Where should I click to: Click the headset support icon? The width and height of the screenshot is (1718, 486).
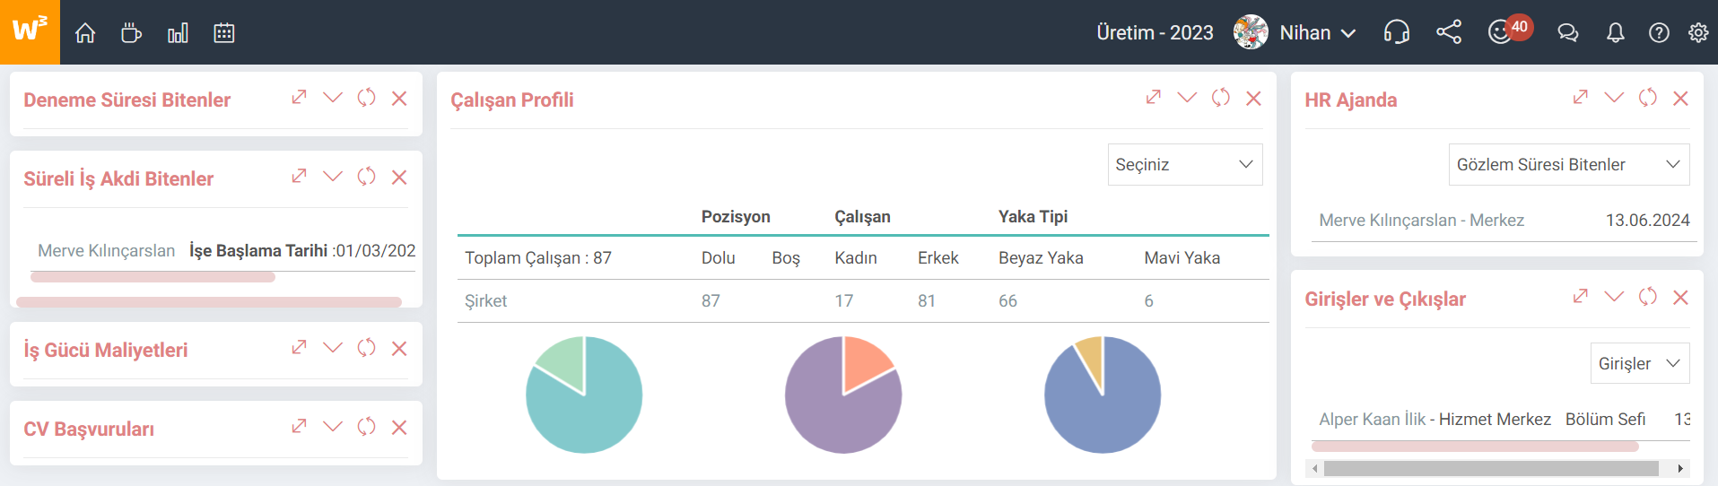[x=1397, y=33]
